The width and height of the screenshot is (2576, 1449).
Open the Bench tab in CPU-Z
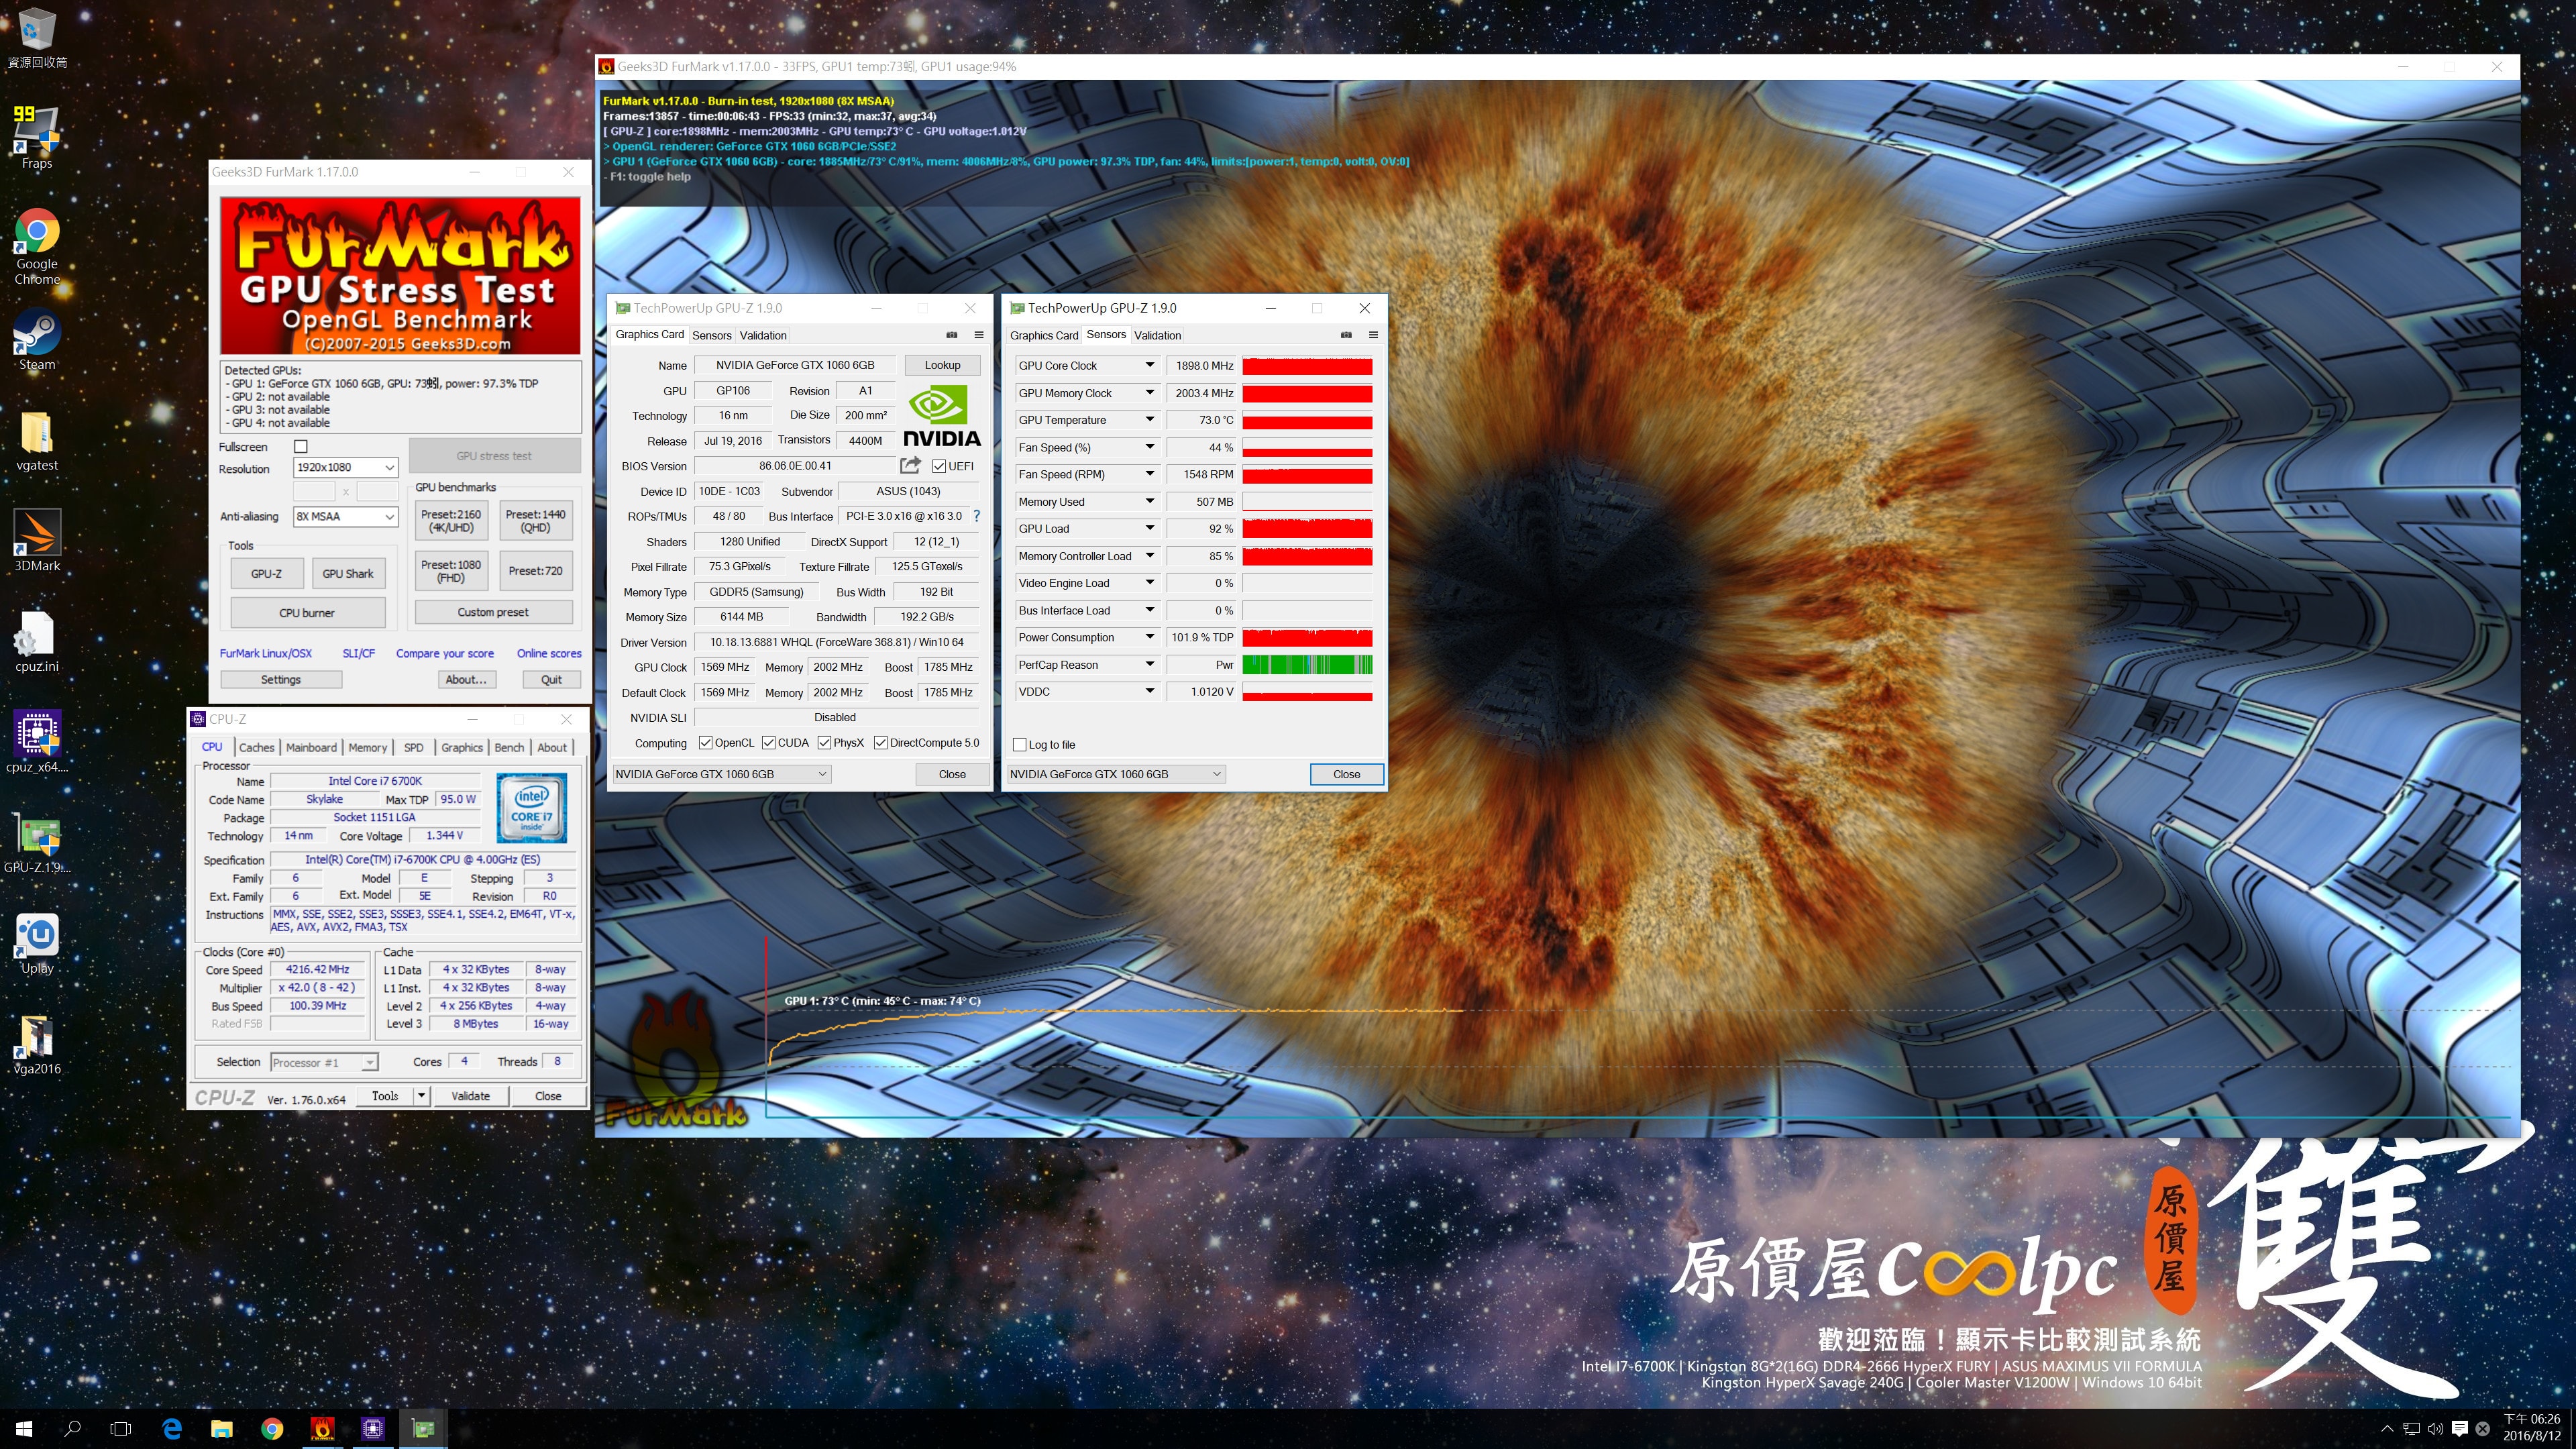tap(509, 747)
